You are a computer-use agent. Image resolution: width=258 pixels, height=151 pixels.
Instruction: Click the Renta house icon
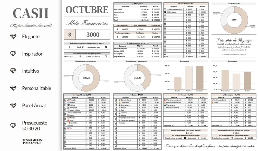point(68,115)
